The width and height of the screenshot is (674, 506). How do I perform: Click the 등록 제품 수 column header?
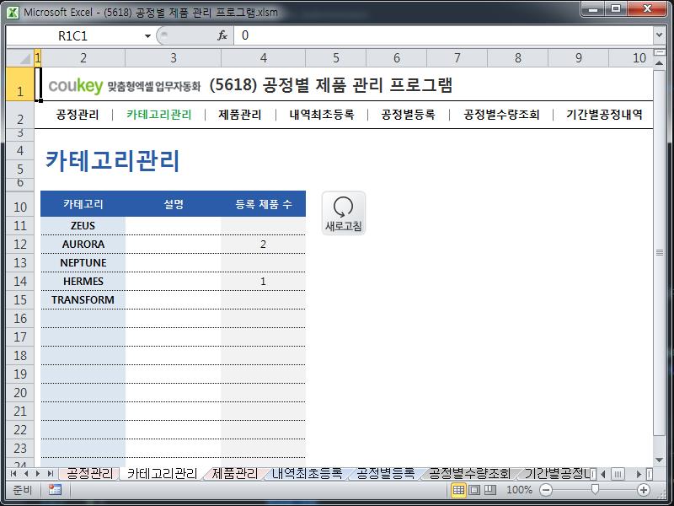pos(263,204)
